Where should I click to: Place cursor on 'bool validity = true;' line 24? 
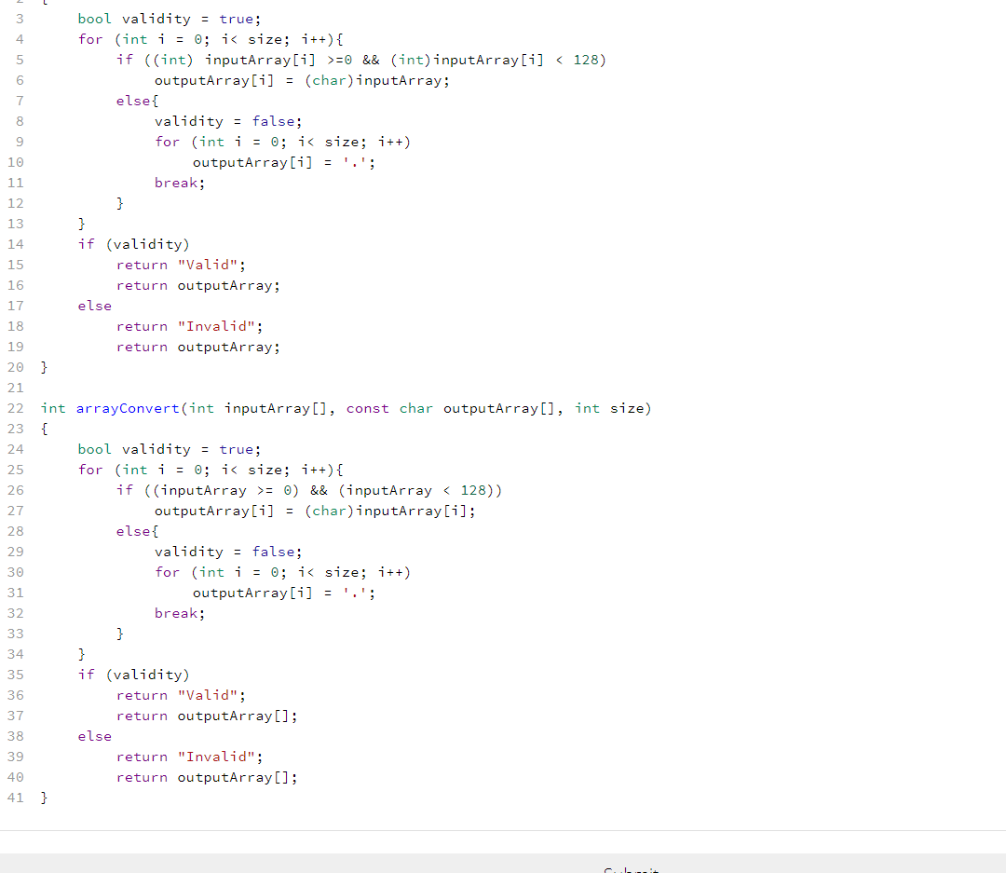pyautogui.click(x=170, y=449)
